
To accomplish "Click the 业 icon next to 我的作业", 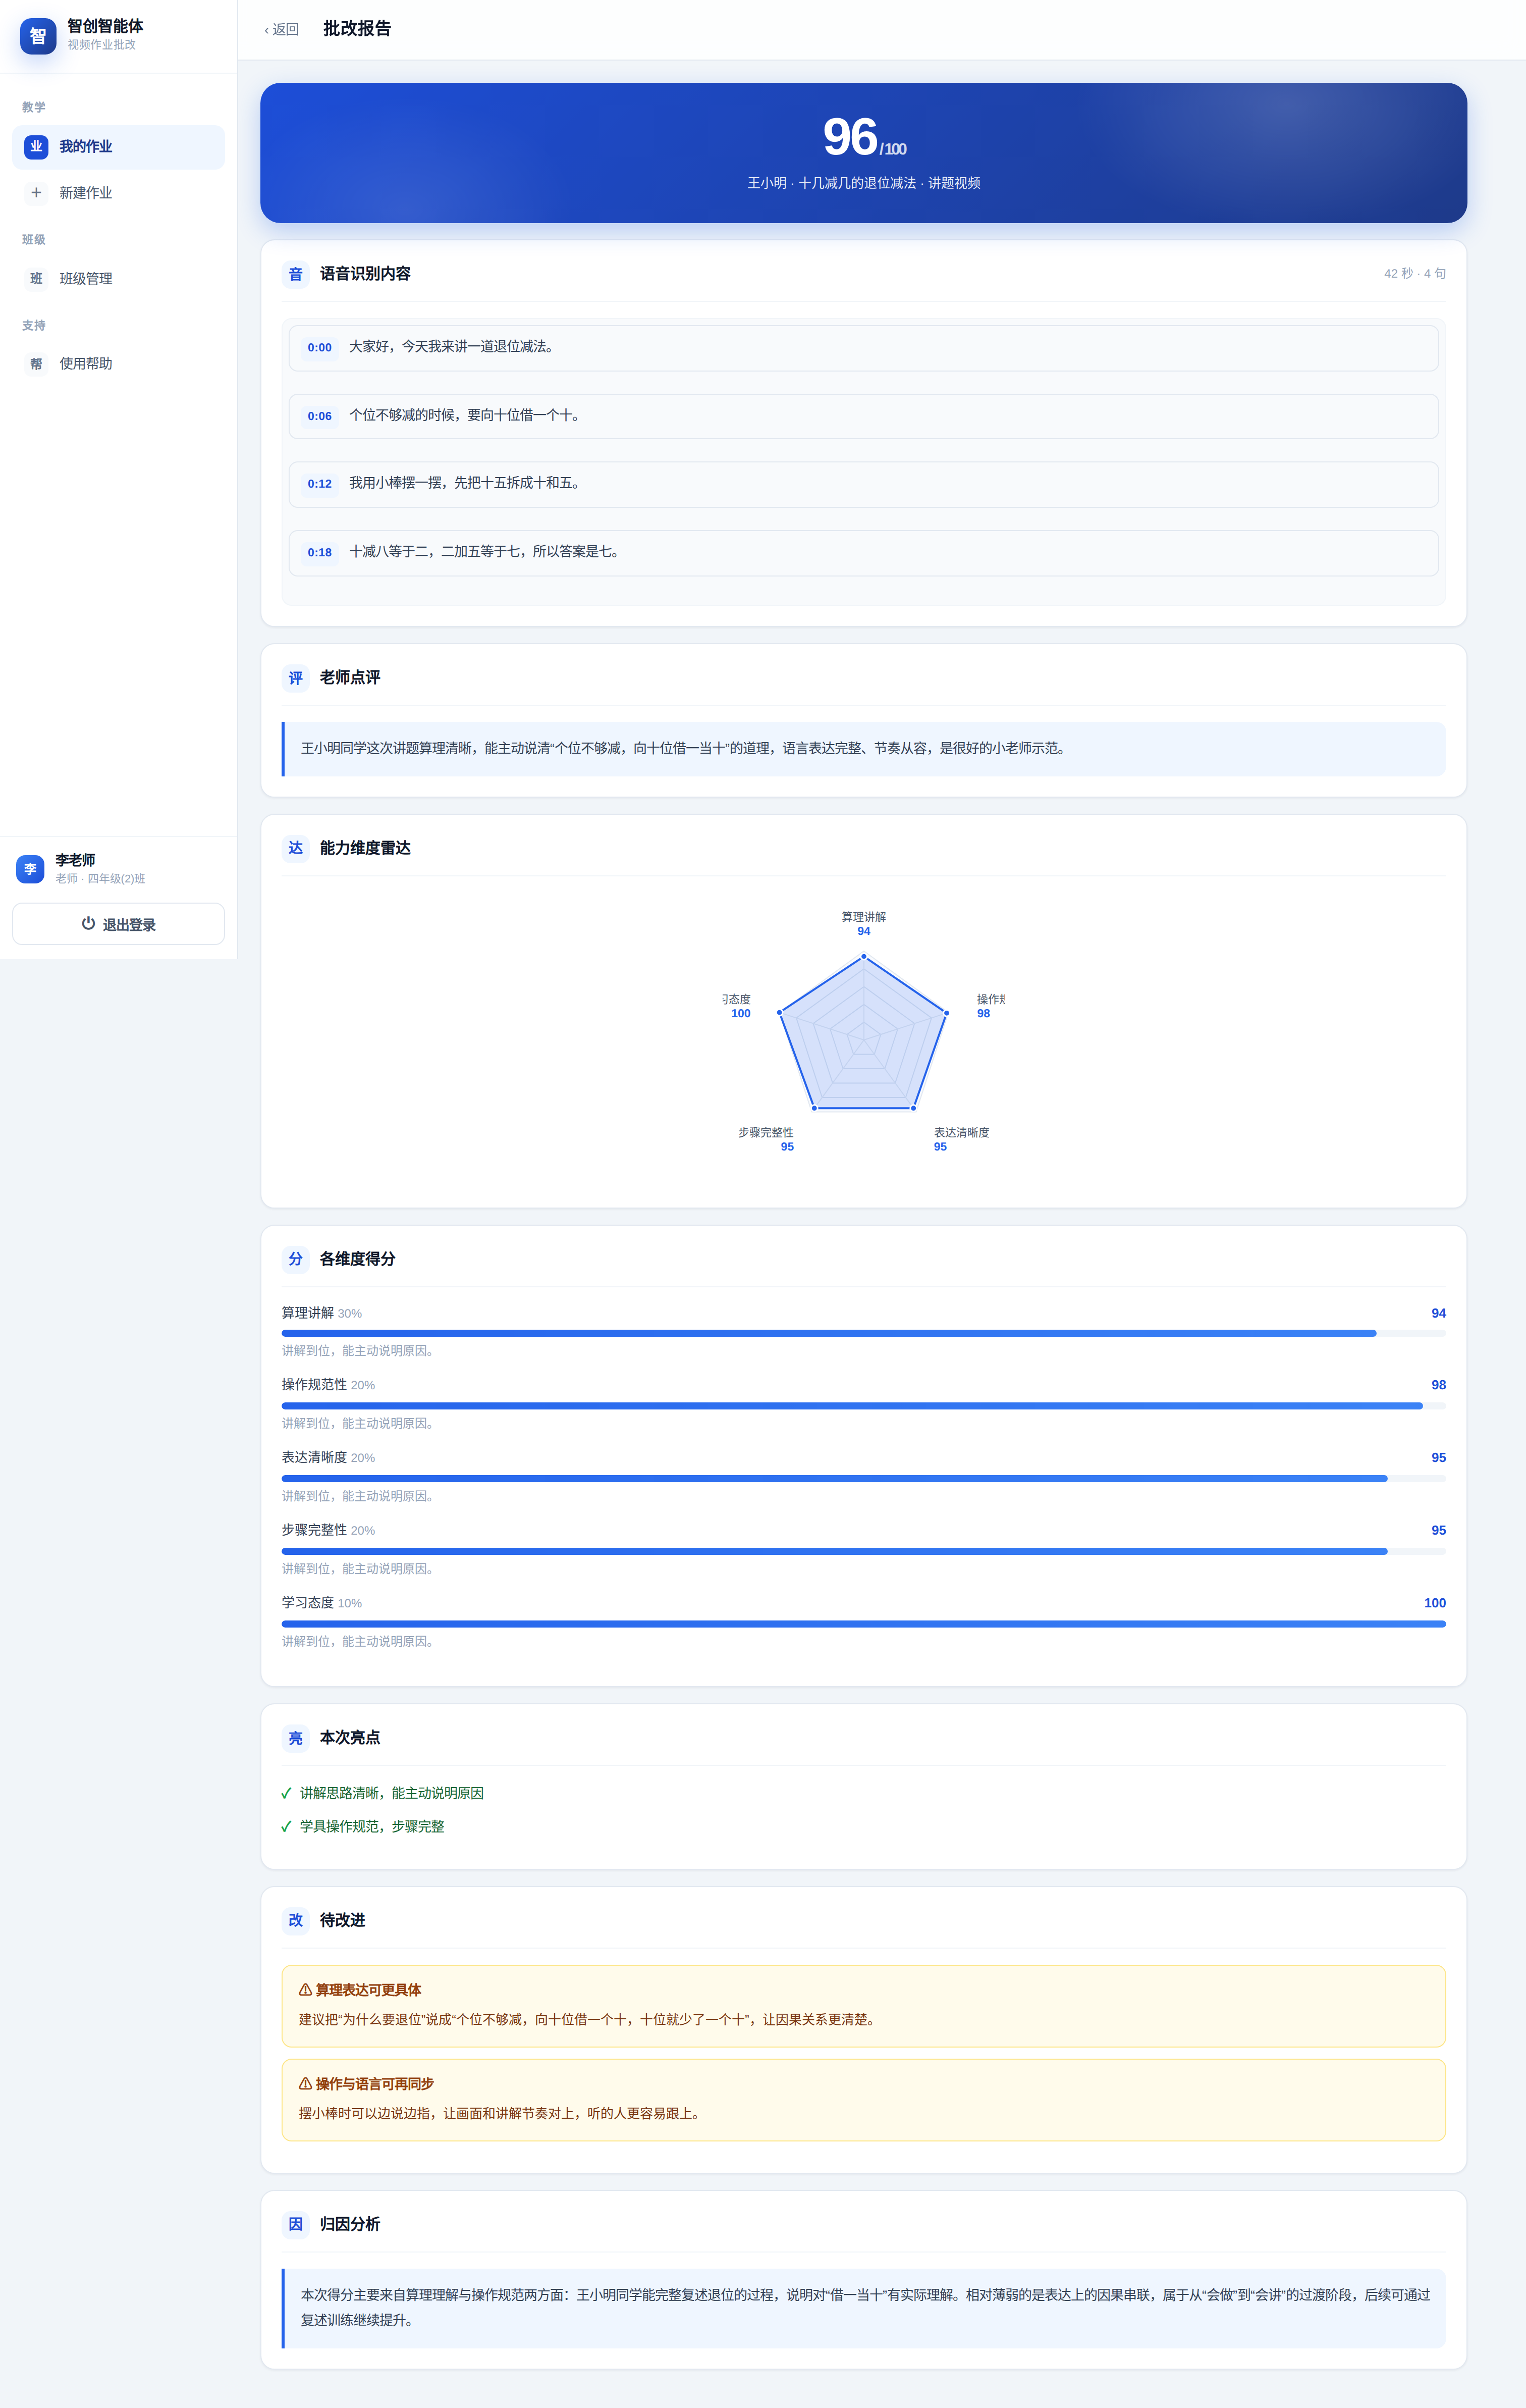I will (x=36, y=147).
